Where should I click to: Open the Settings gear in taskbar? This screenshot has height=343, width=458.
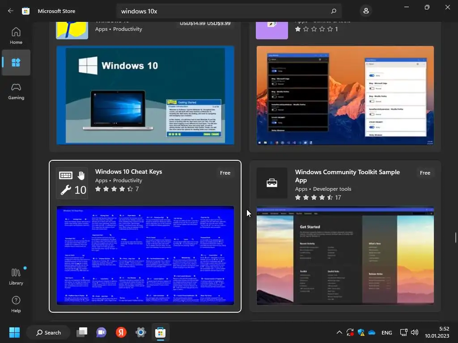pyautogui.click(x=140, y=332)
